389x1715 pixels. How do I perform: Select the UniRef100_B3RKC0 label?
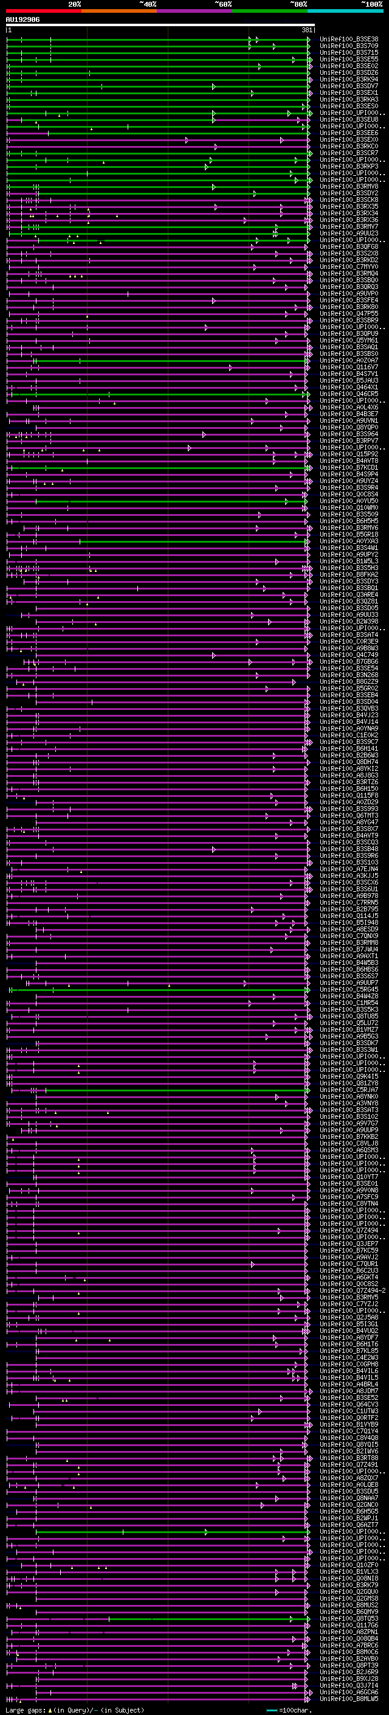point(349,147)
